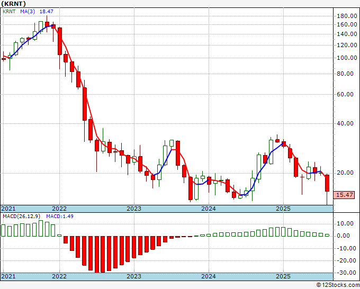
Task: Click the 160.00 price axis label
Action: click(347, 24)
